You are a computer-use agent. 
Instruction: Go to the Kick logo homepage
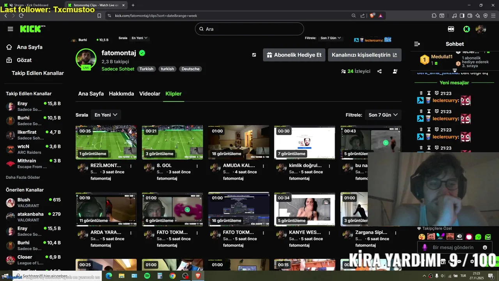[x=33, y=29]
